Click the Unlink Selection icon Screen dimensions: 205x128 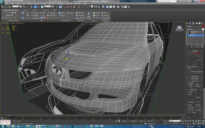pos(6,7)
